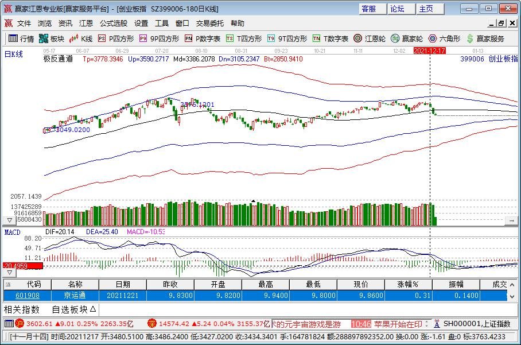Open the 行情 quotes toolbar icon
Image resolution: width=521 pixels, height=345 pixels.
click(21, 38)
